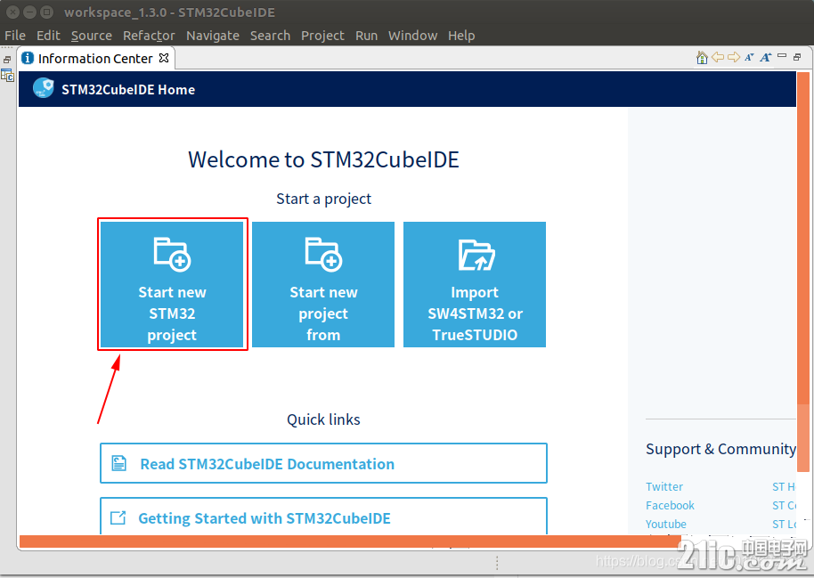Open the Search menu
Screen dimensions: 814x578
point(270,36)
